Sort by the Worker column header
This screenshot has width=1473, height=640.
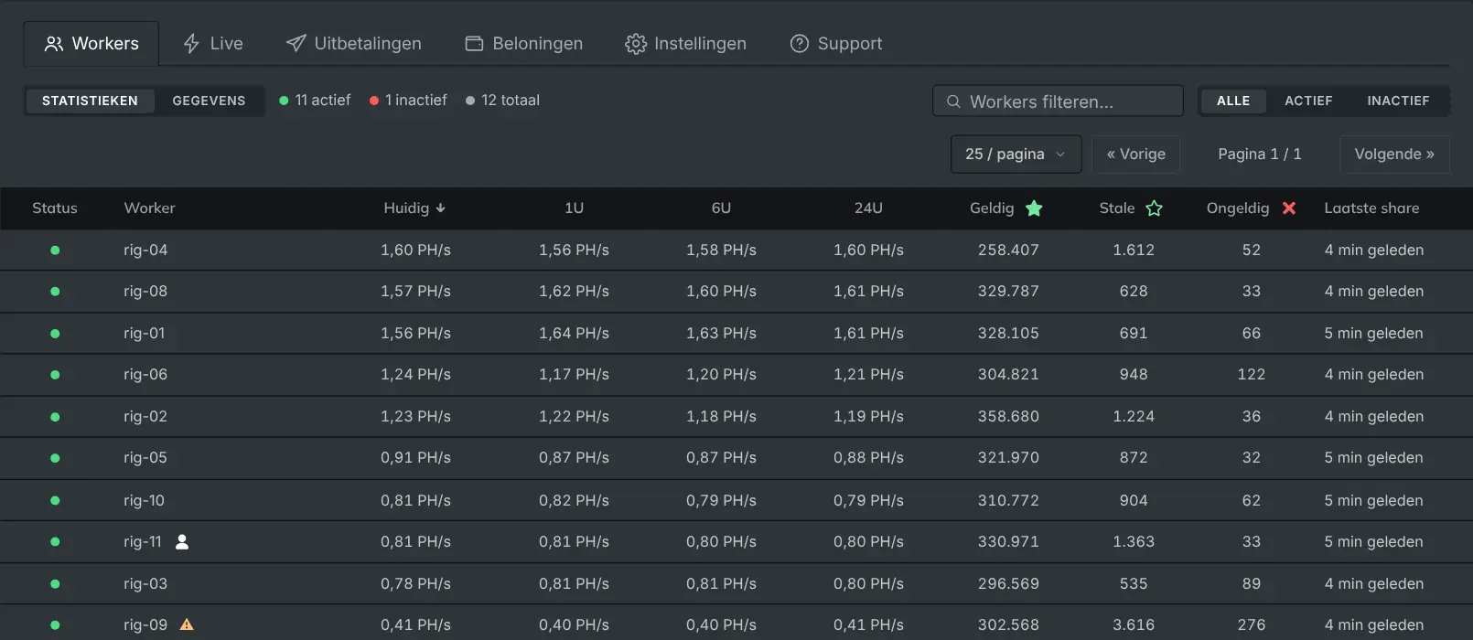click(149, 208)
